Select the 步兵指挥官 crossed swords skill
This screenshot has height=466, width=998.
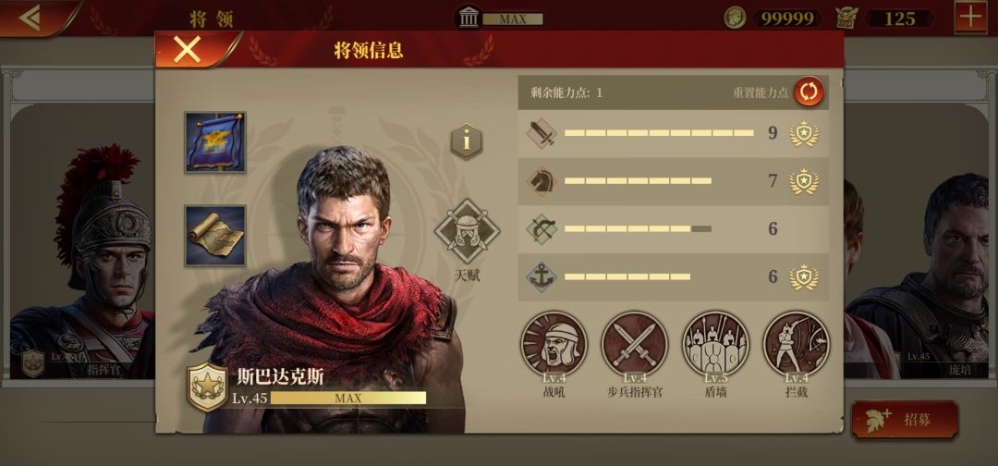coord(635,344)
